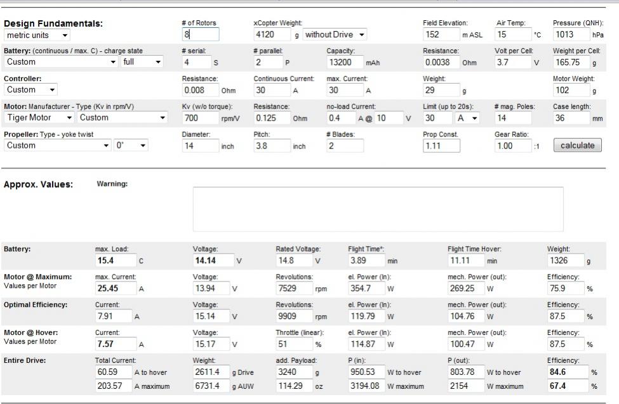This screenshot has width=619, height=404.
Task: Open the metric units dropdown
Action: [x=37, y=35]
